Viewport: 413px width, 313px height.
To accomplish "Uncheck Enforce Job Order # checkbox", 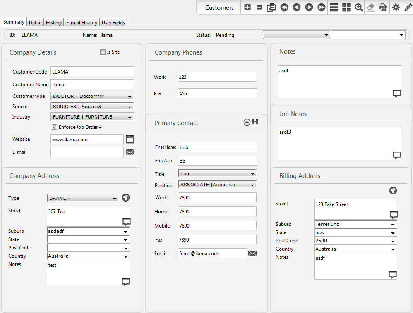I will coord(54,127).
